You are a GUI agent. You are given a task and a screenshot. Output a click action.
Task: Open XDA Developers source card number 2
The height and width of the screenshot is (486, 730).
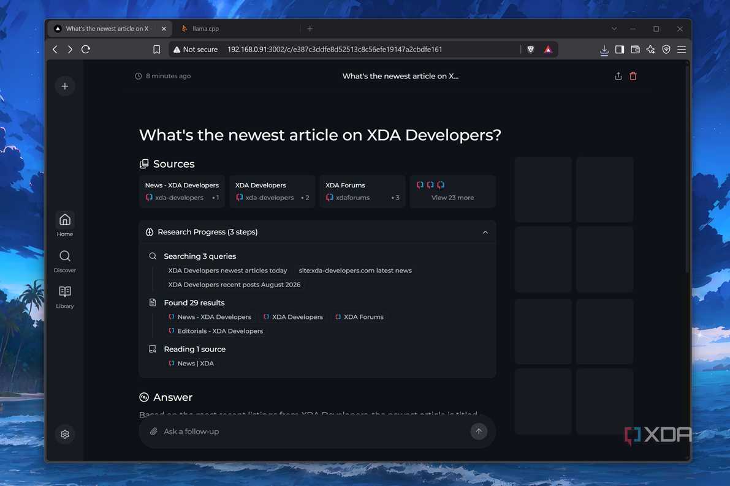[272, 191]
